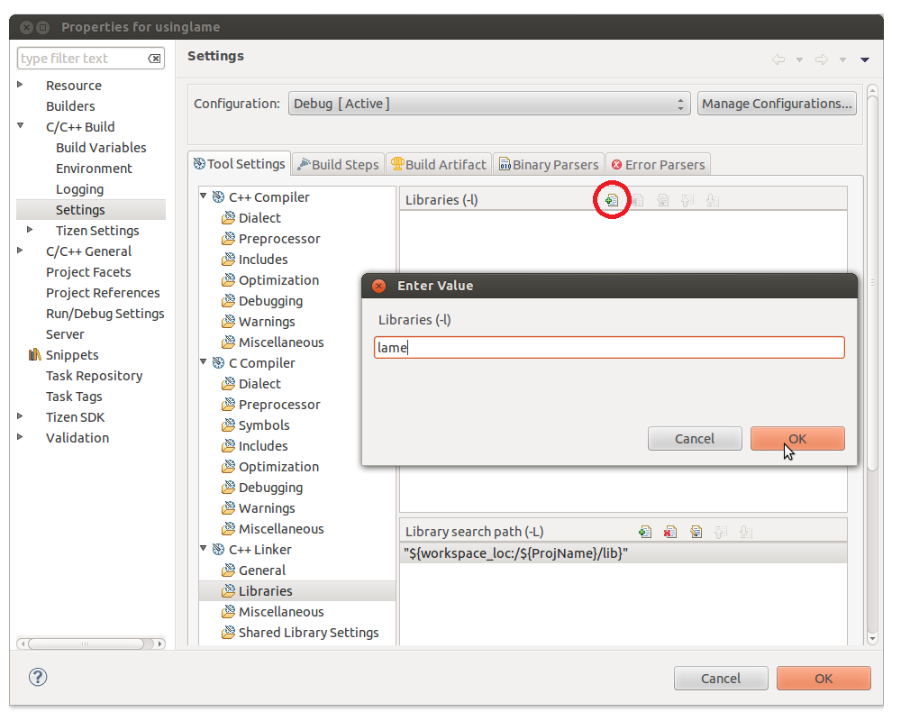Clear the filter text with the erase icon

pos(155,59)
